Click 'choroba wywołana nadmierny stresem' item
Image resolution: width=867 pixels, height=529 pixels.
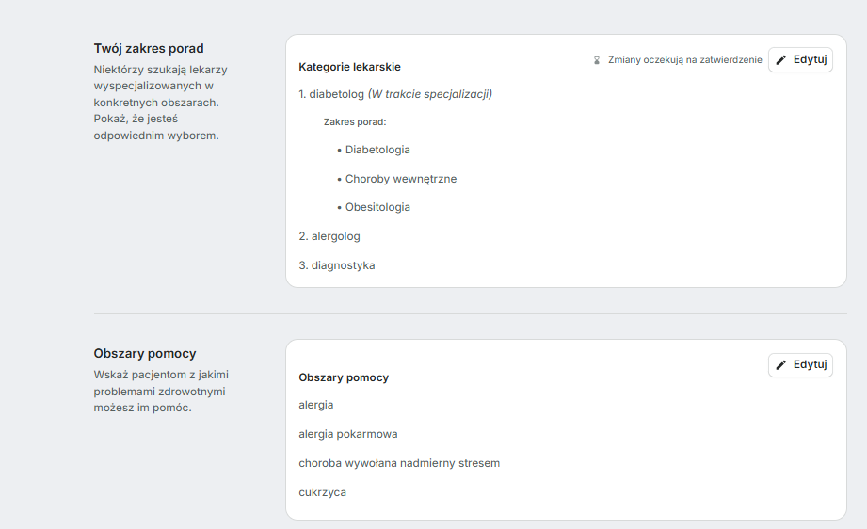(x=399, y=463)
